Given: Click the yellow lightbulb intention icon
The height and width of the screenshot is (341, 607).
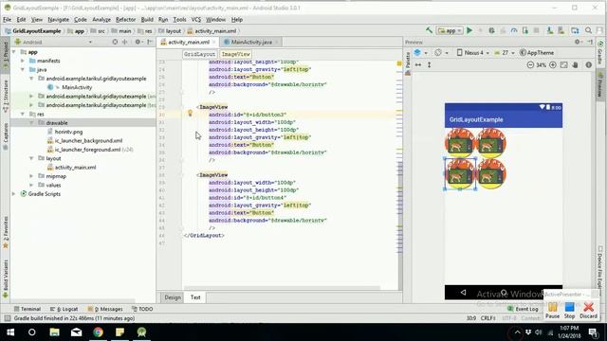Looking at the screenshot, I should point(190,113).
